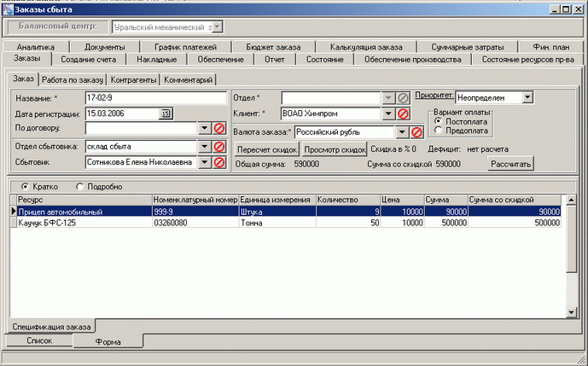Screen dimensions: 588x366
Task: Expand the Сбытовик dropdown list
Action: coord(204,162)
